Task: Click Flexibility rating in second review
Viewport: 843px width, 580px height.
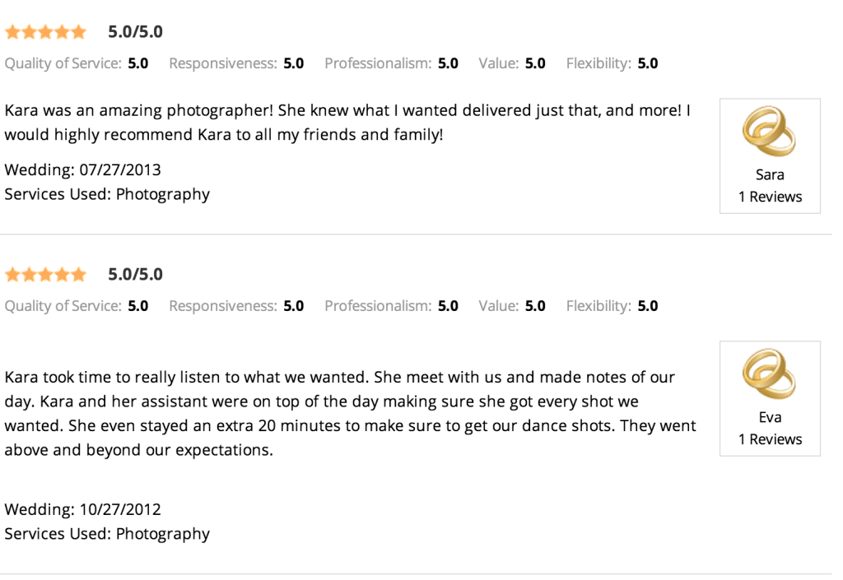Action: point(612,306)
